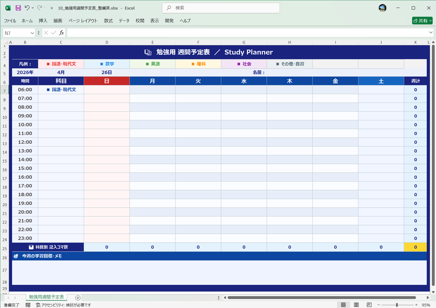436x308 pixels.
Task: Click the 週計 header cell
Action: (x=415, y=81)
